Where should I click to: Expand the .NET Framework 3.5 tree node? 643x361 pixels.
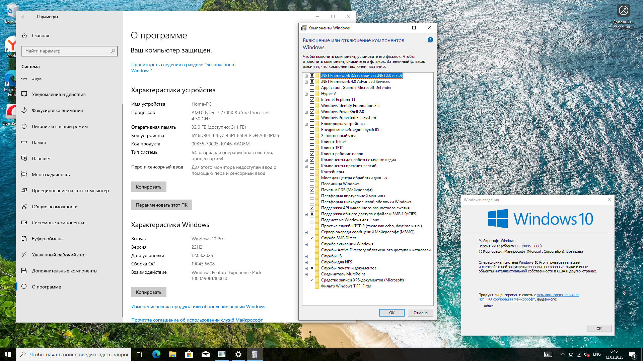(306, 76)
